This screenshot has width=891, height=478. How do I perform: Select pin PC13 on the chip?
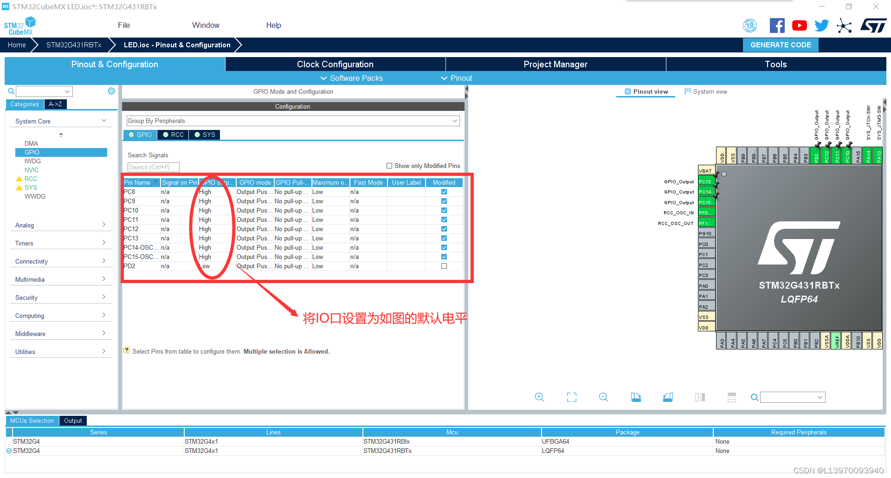706,181
